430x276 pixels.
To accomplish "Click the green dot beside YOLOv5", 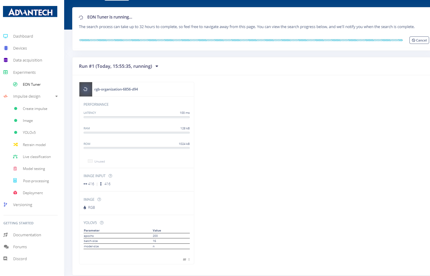I will coord(16,132).
